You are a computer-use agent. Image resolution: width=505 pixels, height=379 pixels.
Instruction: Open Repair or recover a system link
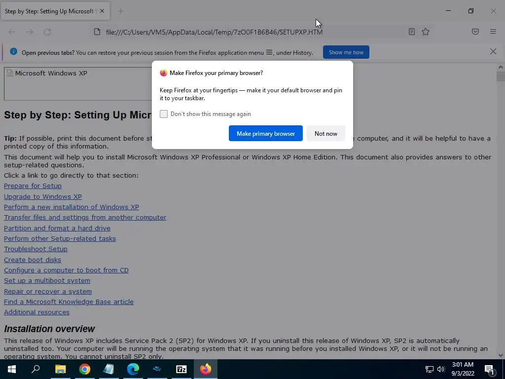pyautogui.click(x=48, y=291)
